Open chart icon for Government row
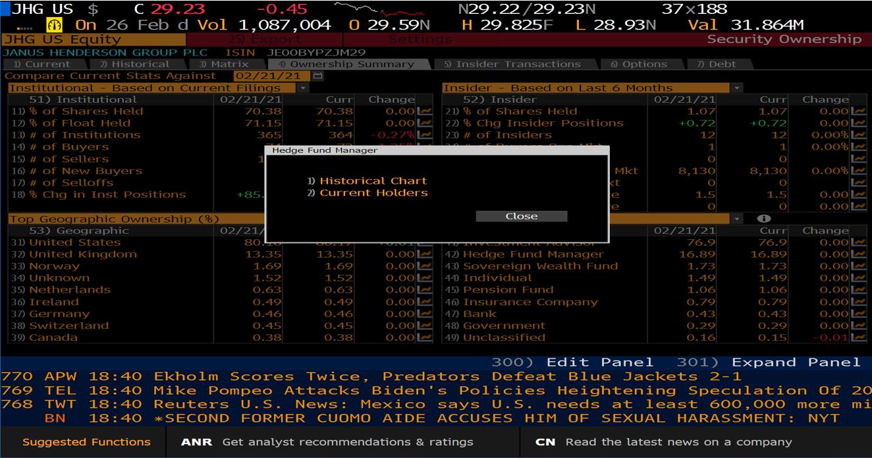This screenshot has height=458, width=872. click(858, 326)
